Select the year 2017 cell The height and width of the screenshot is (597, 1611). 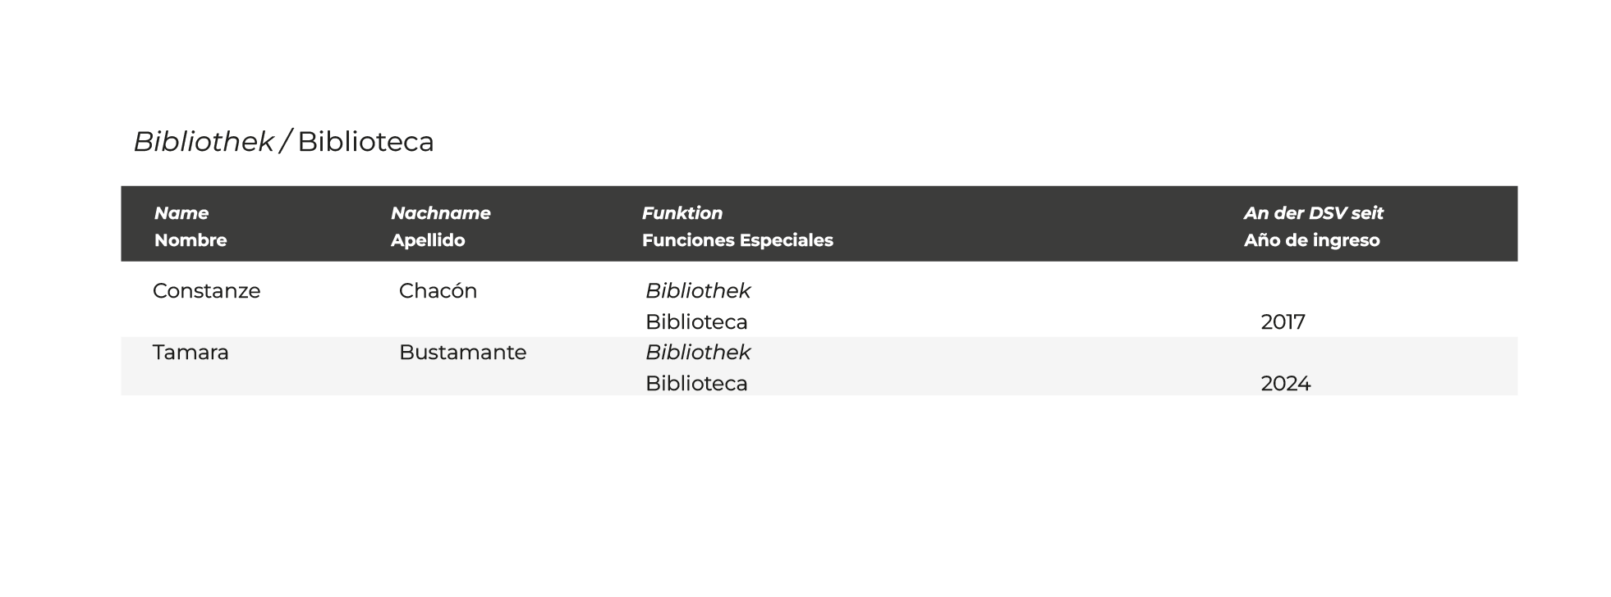pos(1283,322)
